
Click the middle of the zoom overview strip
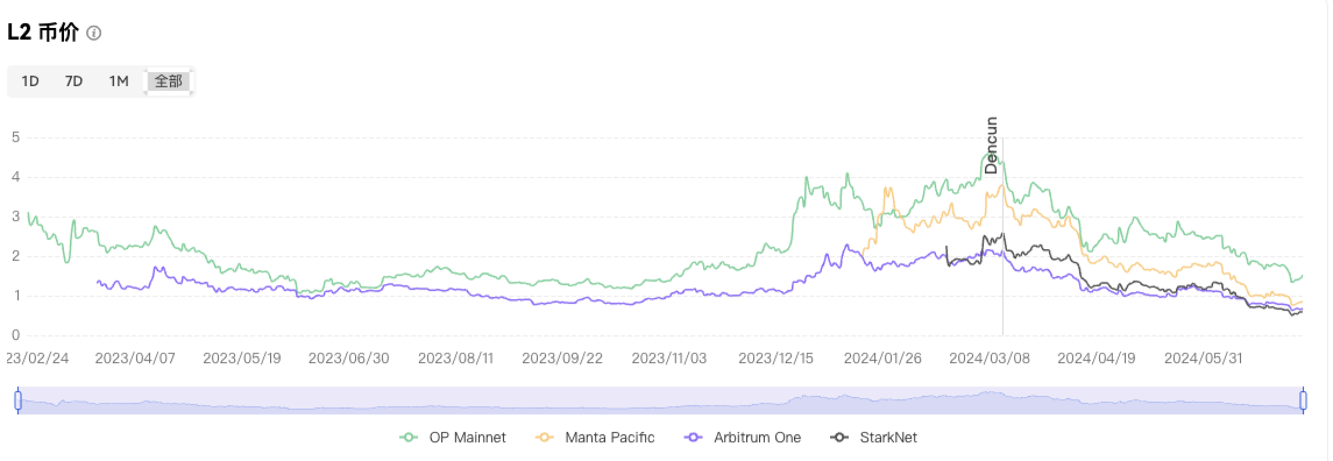point(661,400)
